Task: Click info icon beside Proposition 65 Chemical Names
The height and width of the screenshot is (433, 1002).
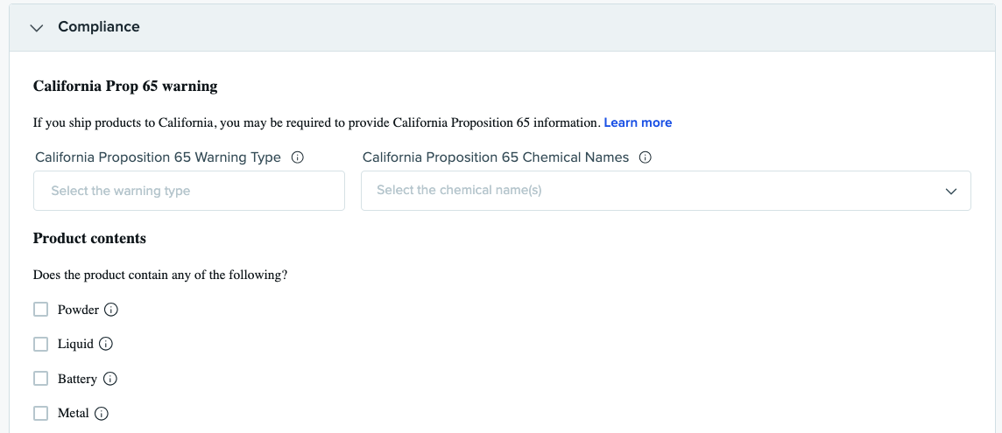Action: click(646, 158)
